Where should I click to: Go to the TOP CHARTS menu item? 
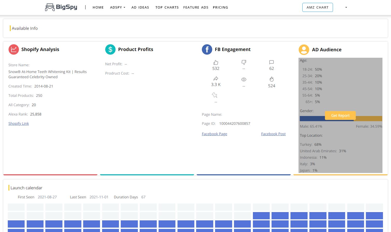pos(167,8)
